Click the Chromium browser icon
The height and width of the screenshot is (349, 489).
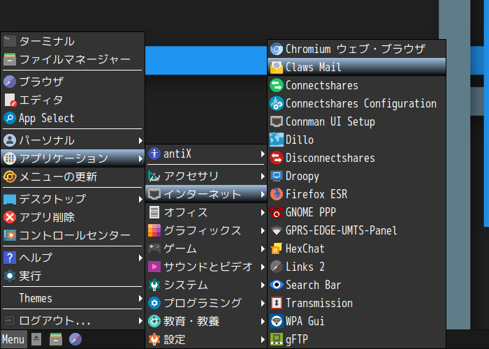click(277, 49)
